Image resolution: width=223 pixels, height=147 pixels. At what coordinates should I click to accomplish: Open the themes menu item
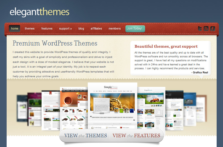[x=30, y=28]
